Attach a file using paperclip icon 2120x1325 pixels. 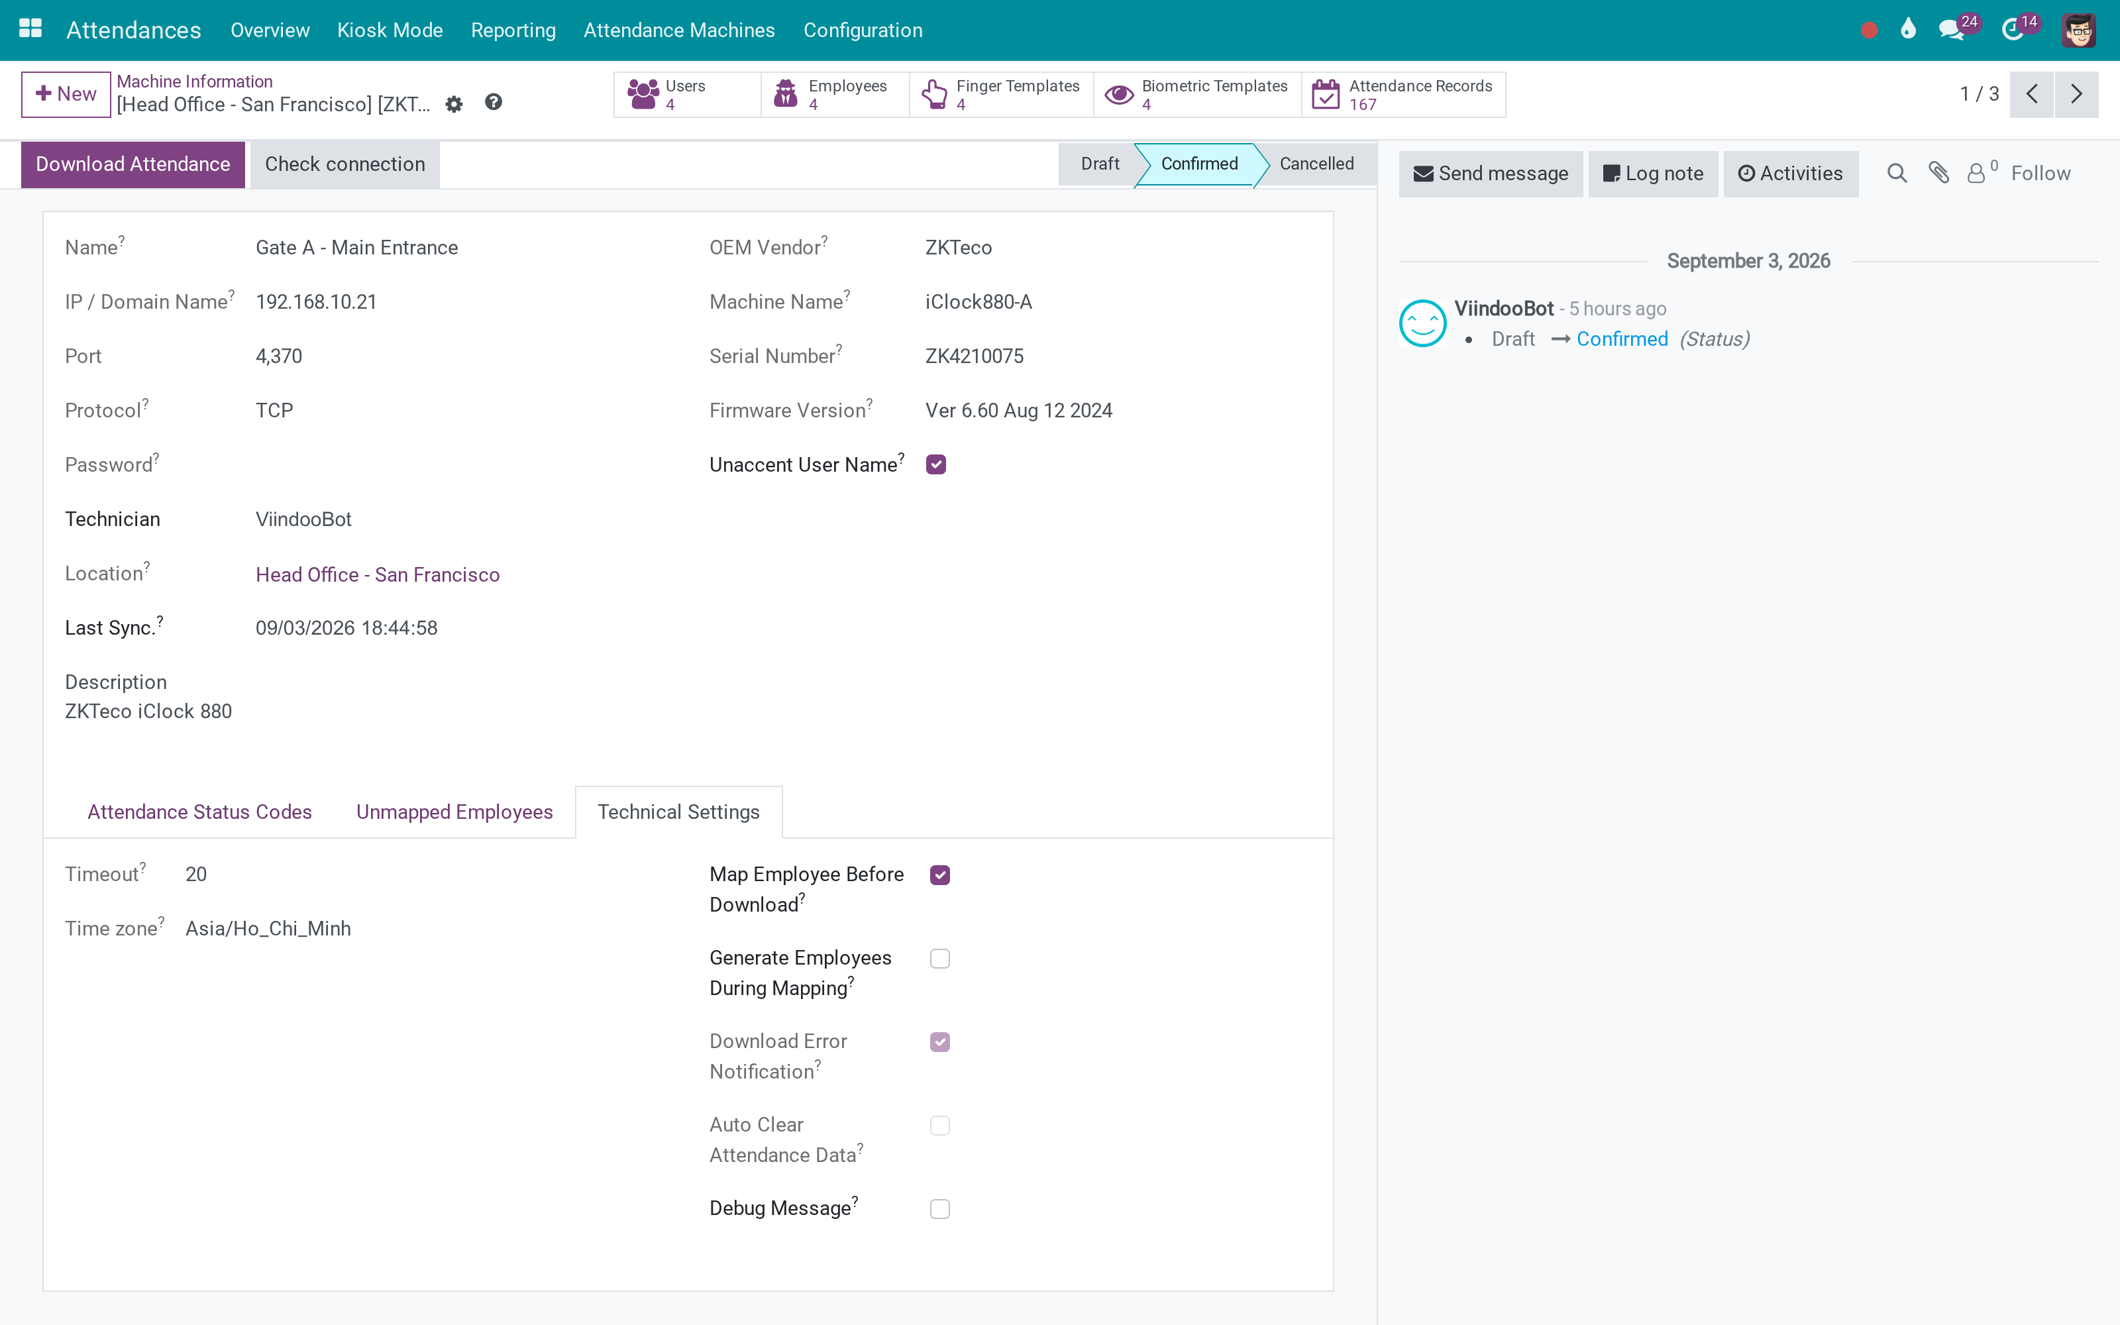point(1938,174)
